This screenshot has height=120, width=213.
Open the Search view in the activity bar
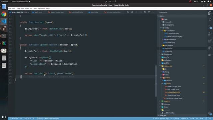coord(210,20)
